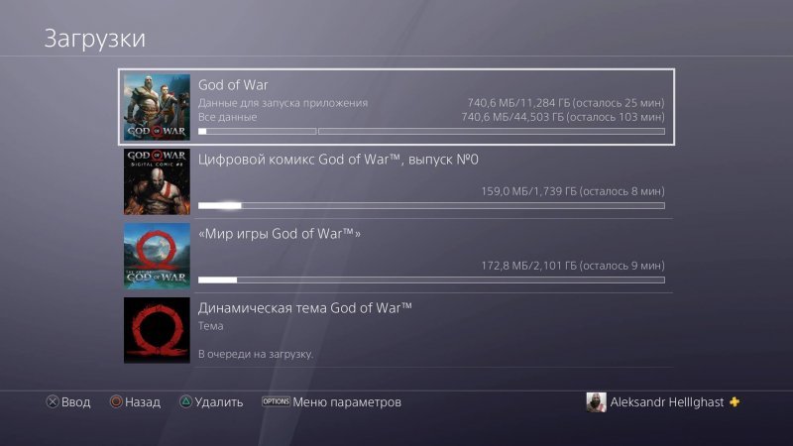Click the Меню параметров label

[x=347, y=402]
